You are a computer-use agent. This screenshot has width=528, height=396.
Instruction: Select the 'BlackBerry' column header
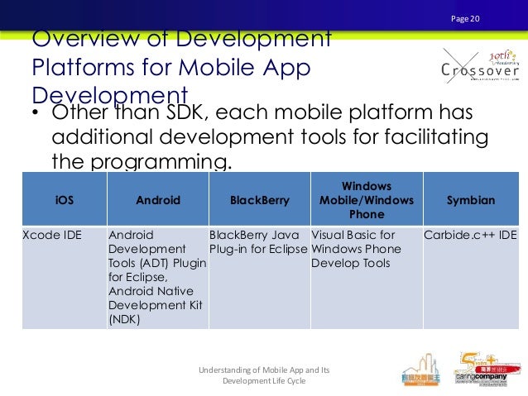click(x=260, y=199)
